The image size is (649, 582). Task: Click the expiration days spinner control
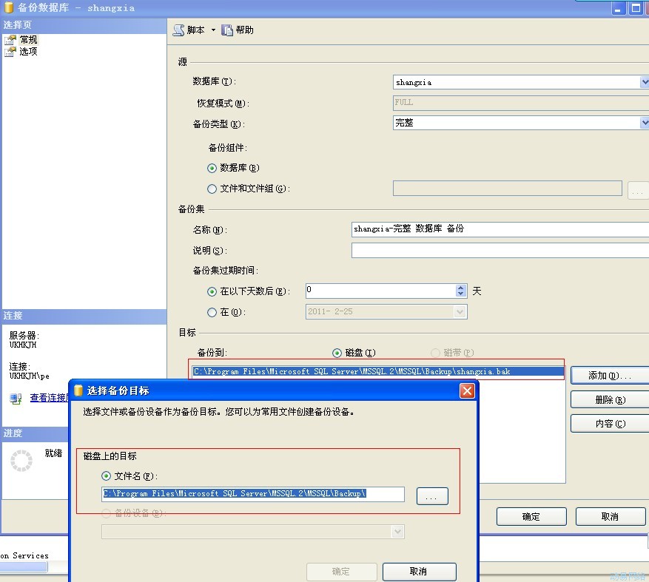(x=461, y=291)
